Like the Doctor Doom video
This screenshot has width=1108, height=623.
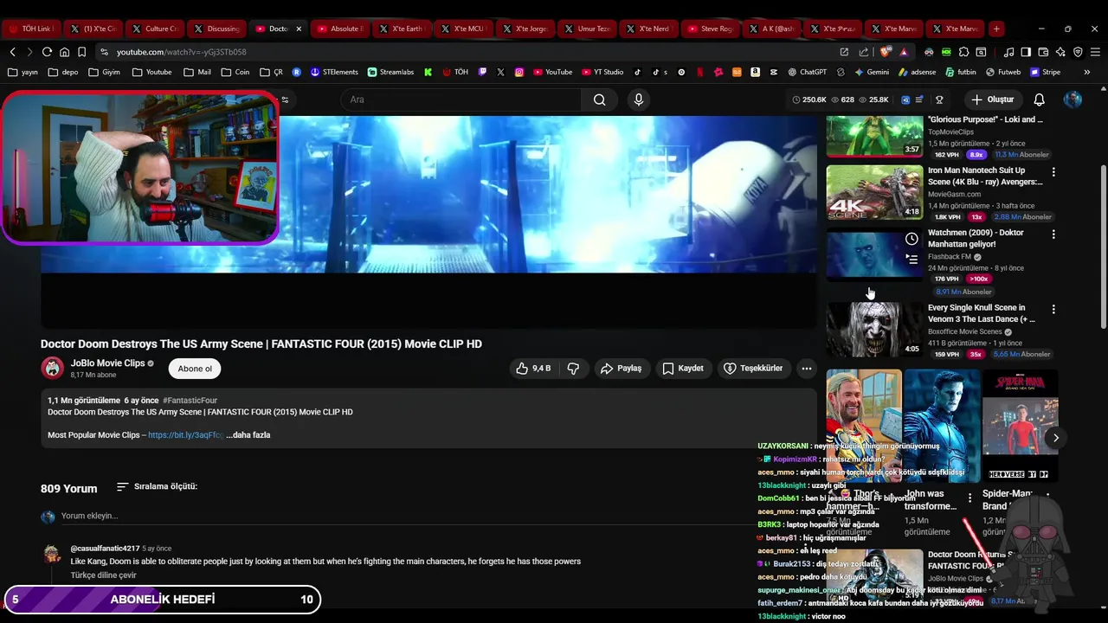(533, 369)
